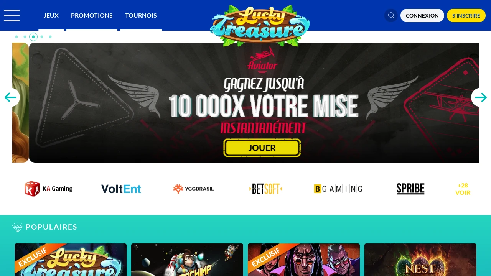Select the last carousel dot indicator
Viewport: 491px width, 276px height.
(50, 37)
